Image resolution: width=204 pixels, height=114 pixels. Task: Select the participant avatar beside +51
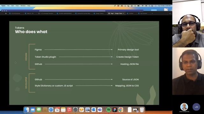[x=184, y=107]
